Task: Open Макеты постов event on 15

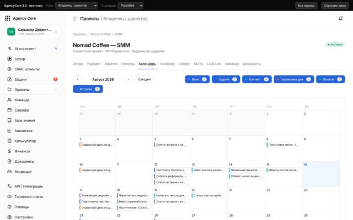Action: point(283,170)
